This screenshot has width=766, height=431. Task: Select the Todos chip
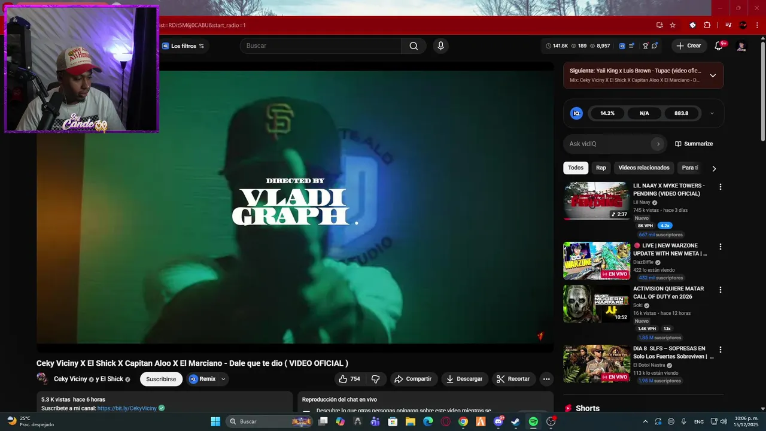click(576, 168)
